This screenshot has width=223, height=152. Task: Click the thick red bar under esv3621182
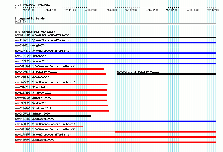point(59,69)
